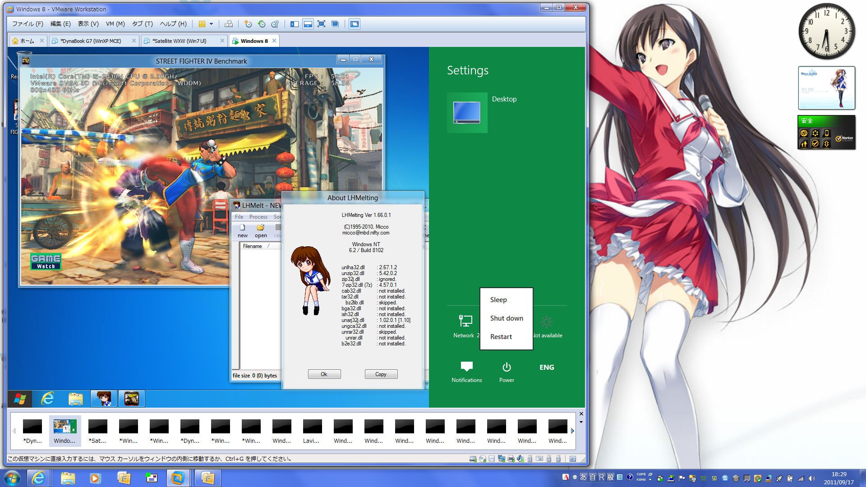Open the File menu in LHMelt
866x487 pixels.
[239, 217]
